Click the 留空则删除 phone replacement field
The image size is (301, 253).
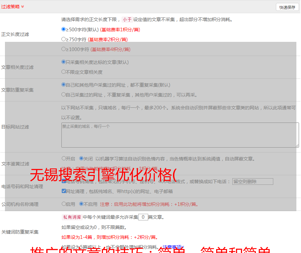pyautogui.click(x=252, y=182)
